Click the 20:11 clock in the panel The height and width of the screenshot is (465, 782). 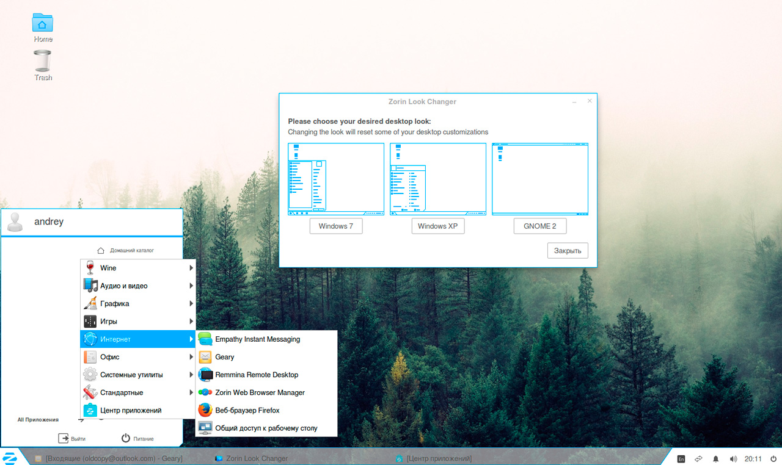click(x=753, y=459)
